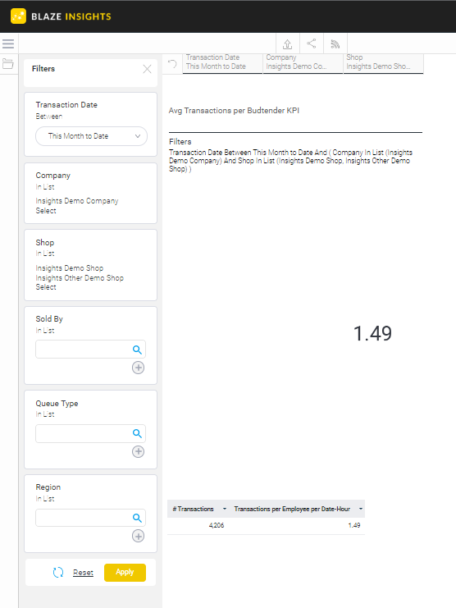
Task: Open Transactions per Employee column dropdown arrow
Action: click(x=361, y=509)
